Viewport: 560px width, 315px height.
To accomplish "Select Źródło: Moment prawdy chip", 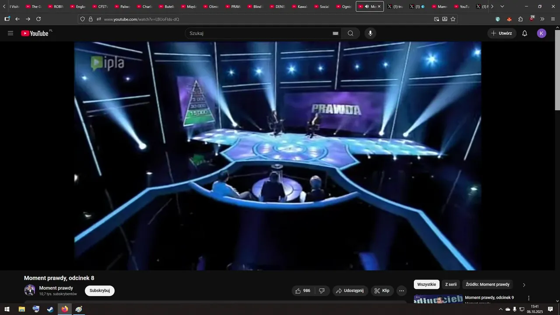I will (x=488, y=284).
